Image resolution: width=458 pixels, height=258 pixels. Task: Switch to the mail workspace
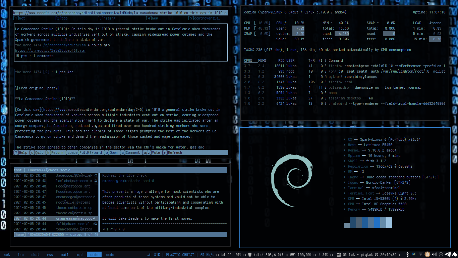[x=65, y=255]
